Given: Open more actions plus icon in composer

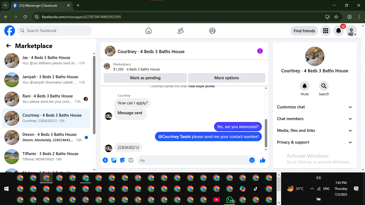Looking at the screenshot, I should (x=105, y=160).
